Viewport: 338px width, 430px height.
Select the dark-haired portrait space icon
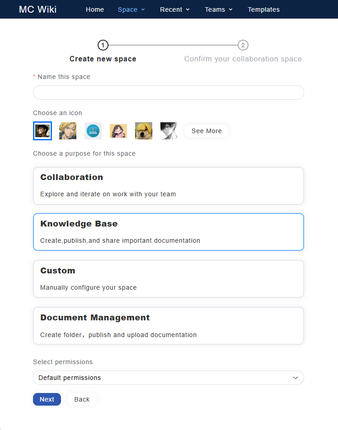pos(42,131)
